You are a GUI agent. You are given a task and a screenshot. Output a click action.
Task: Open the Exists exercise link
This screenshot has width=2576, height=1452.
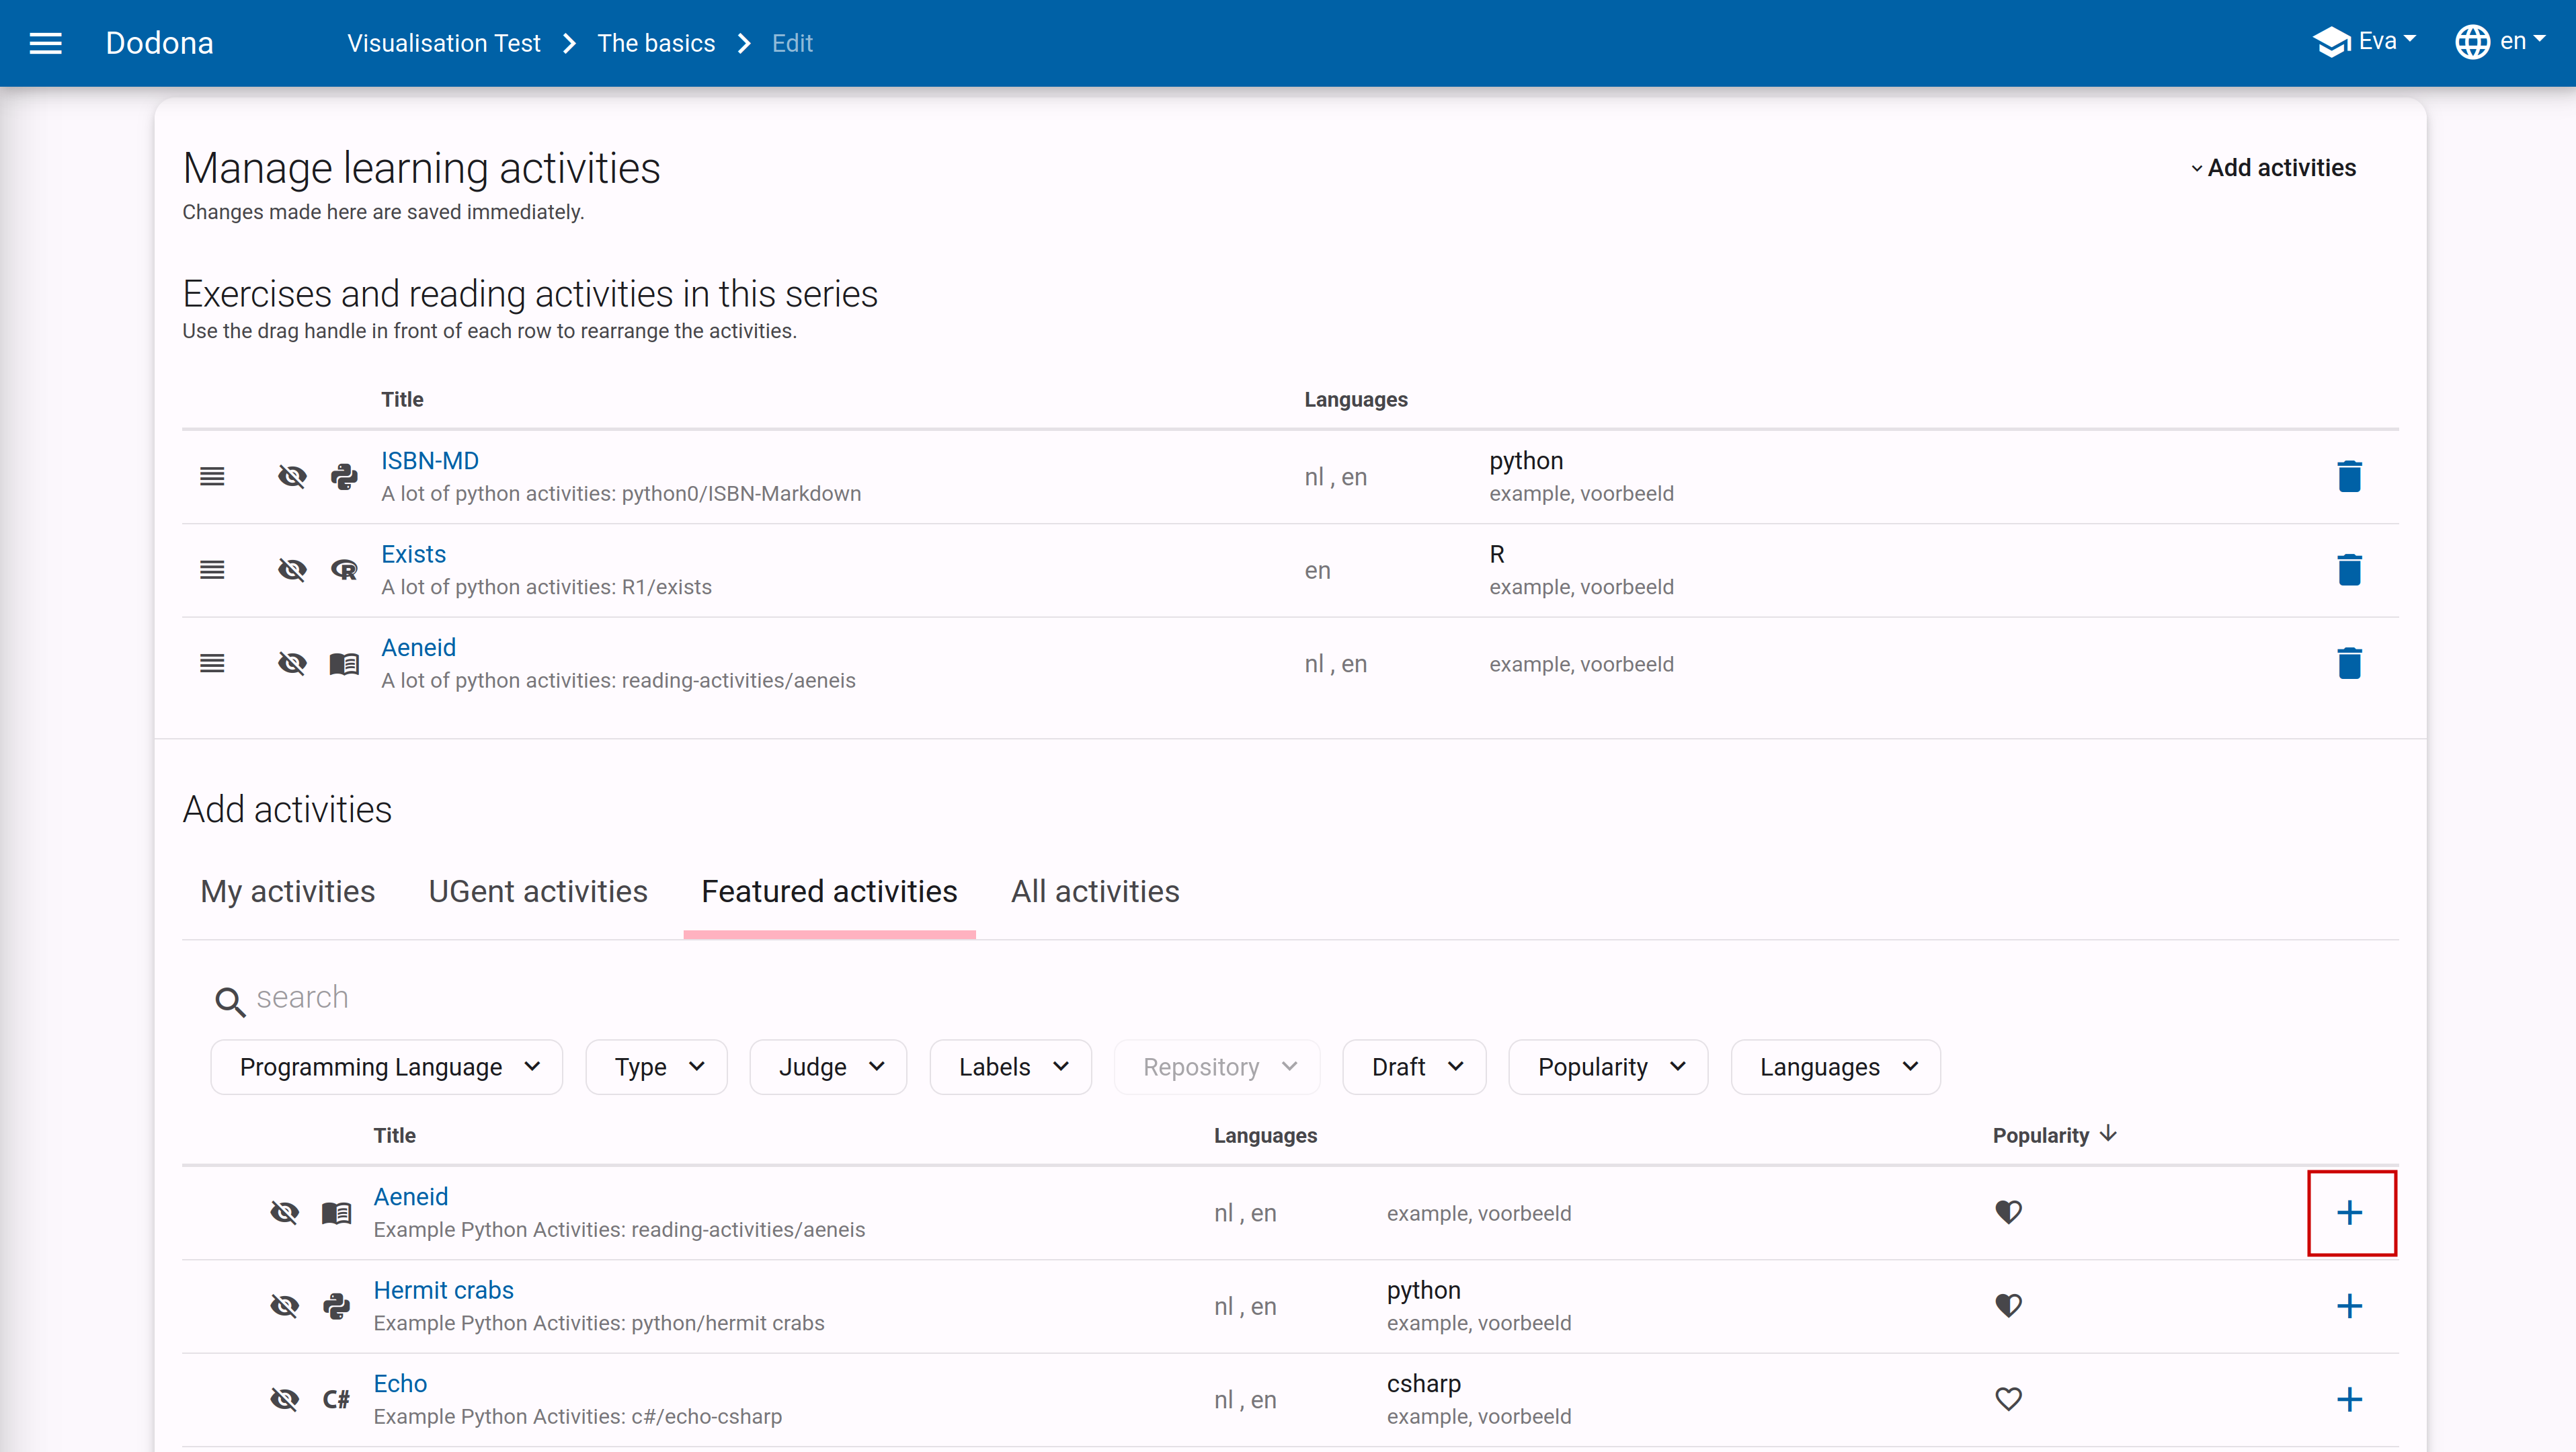[413, 554]
